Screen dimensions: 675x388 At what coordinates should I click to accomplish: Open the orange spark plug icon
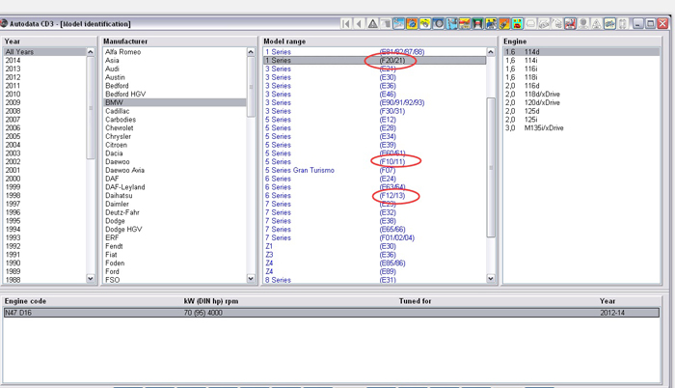(x=504, y=24)
